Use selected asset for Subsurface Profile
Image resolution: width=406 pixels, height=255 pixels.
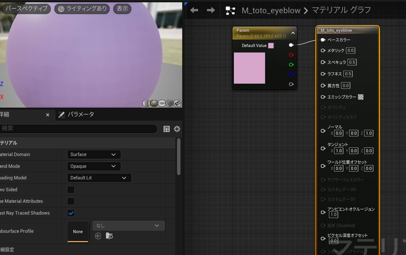tap(98, 236)
